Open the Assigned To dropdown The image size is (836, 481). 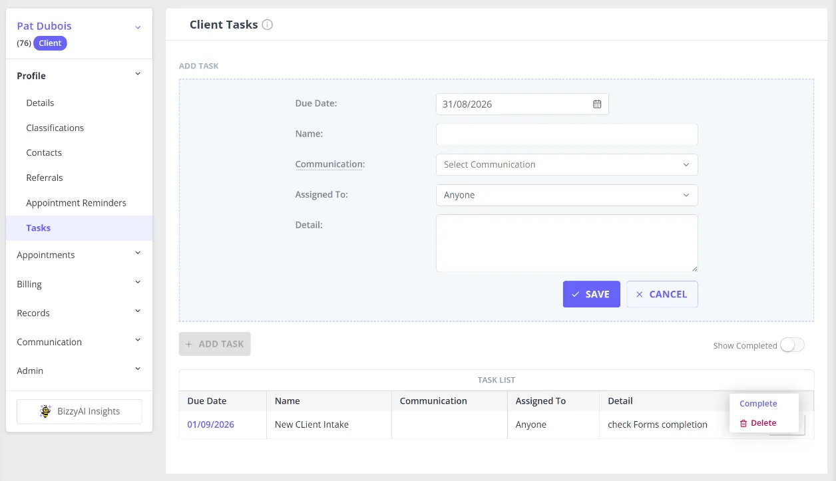(x=567, y=195)
